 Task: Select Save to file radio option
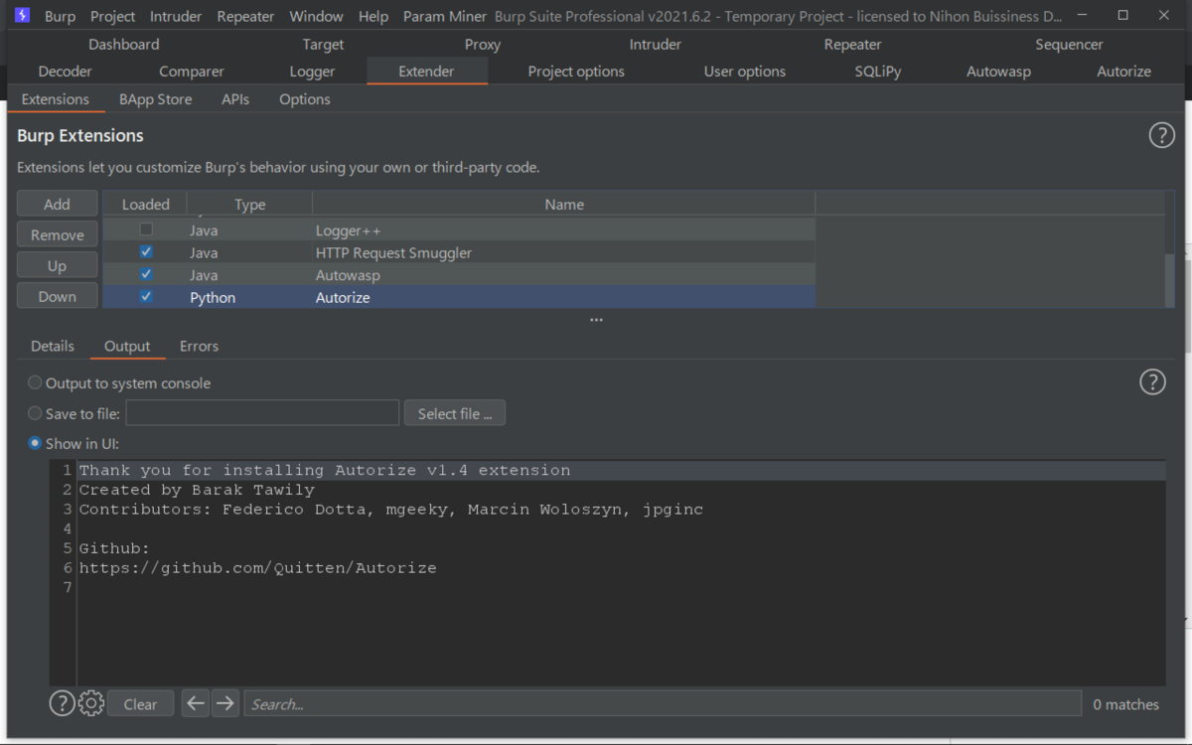pos(35,413)
